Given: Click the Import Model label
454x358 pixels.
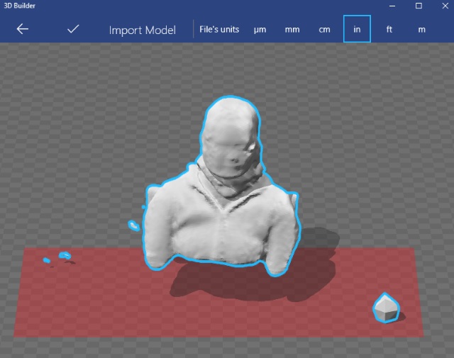Looking at the screenshot, I should [142, 30].
